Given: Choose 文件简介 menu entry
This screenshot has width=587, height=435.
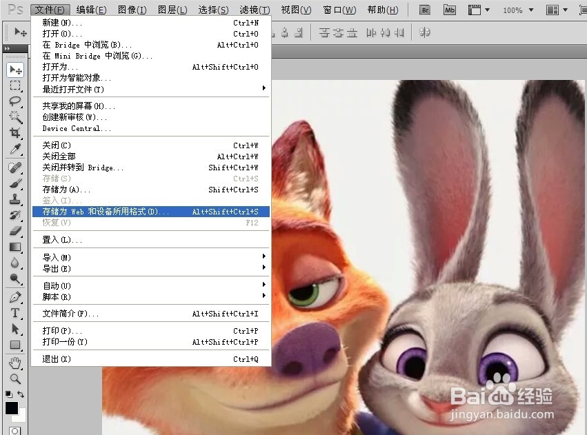Looking at the screenshot, I should click(x=150, y=314).
